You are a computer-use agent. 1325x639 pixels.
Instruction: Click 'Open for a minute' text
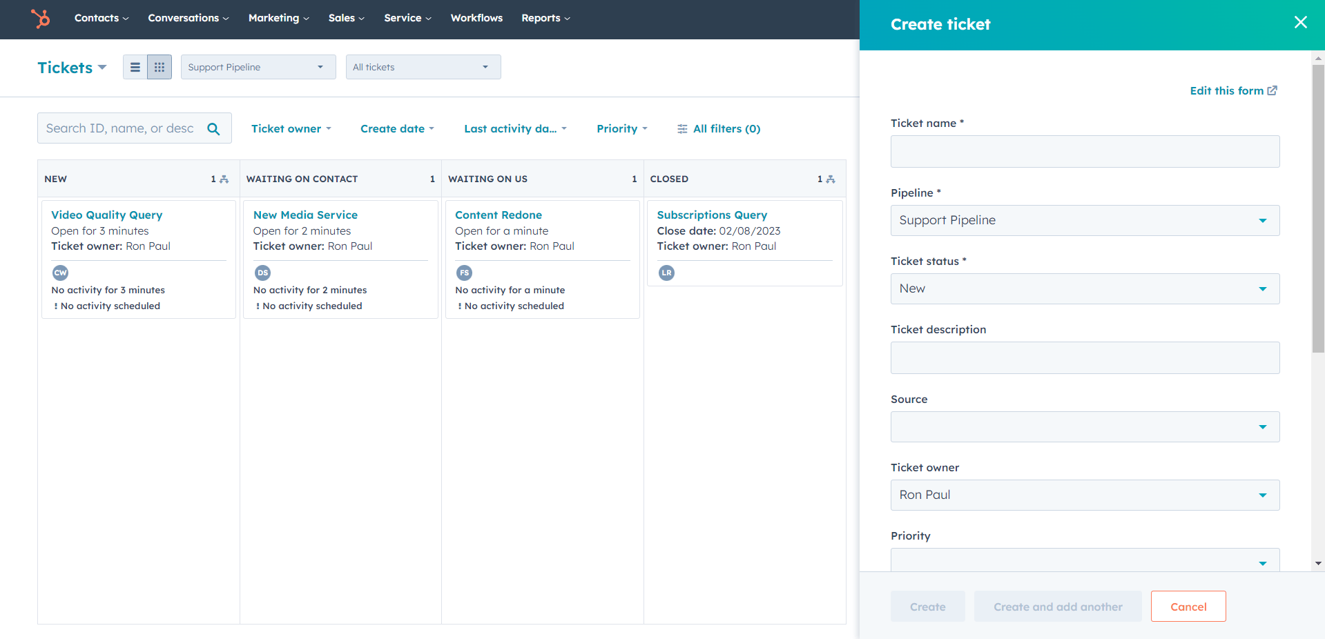[501, 230]
